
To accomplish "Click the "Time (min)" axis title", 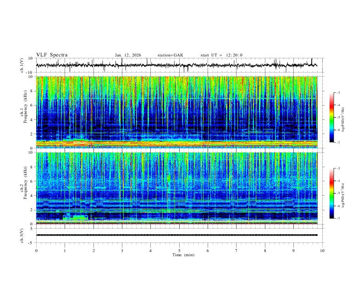I will click(x=183, y=255).
